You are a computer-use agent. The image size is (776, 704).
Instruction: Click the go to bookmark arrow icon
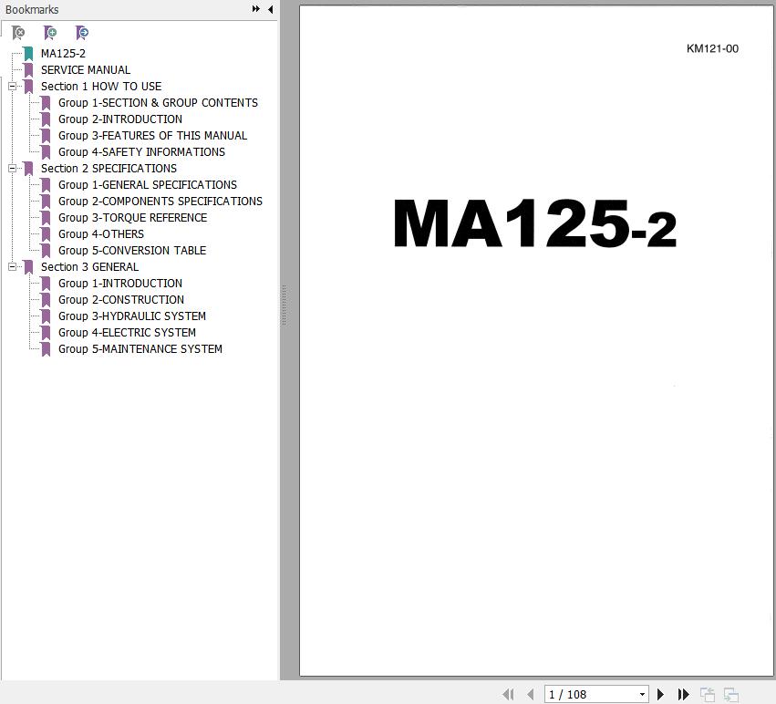(82, 33)
